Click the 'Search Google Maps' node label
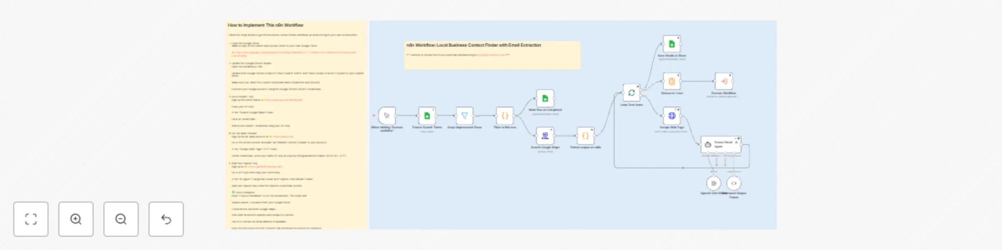The height and width of the screenshot is (250, 1002). [545, 147]
